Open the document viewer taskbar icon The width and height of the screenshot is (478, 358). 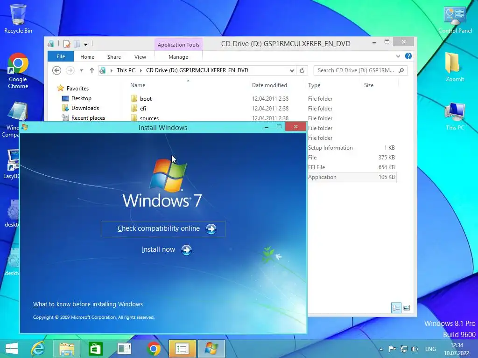point(124,349)
